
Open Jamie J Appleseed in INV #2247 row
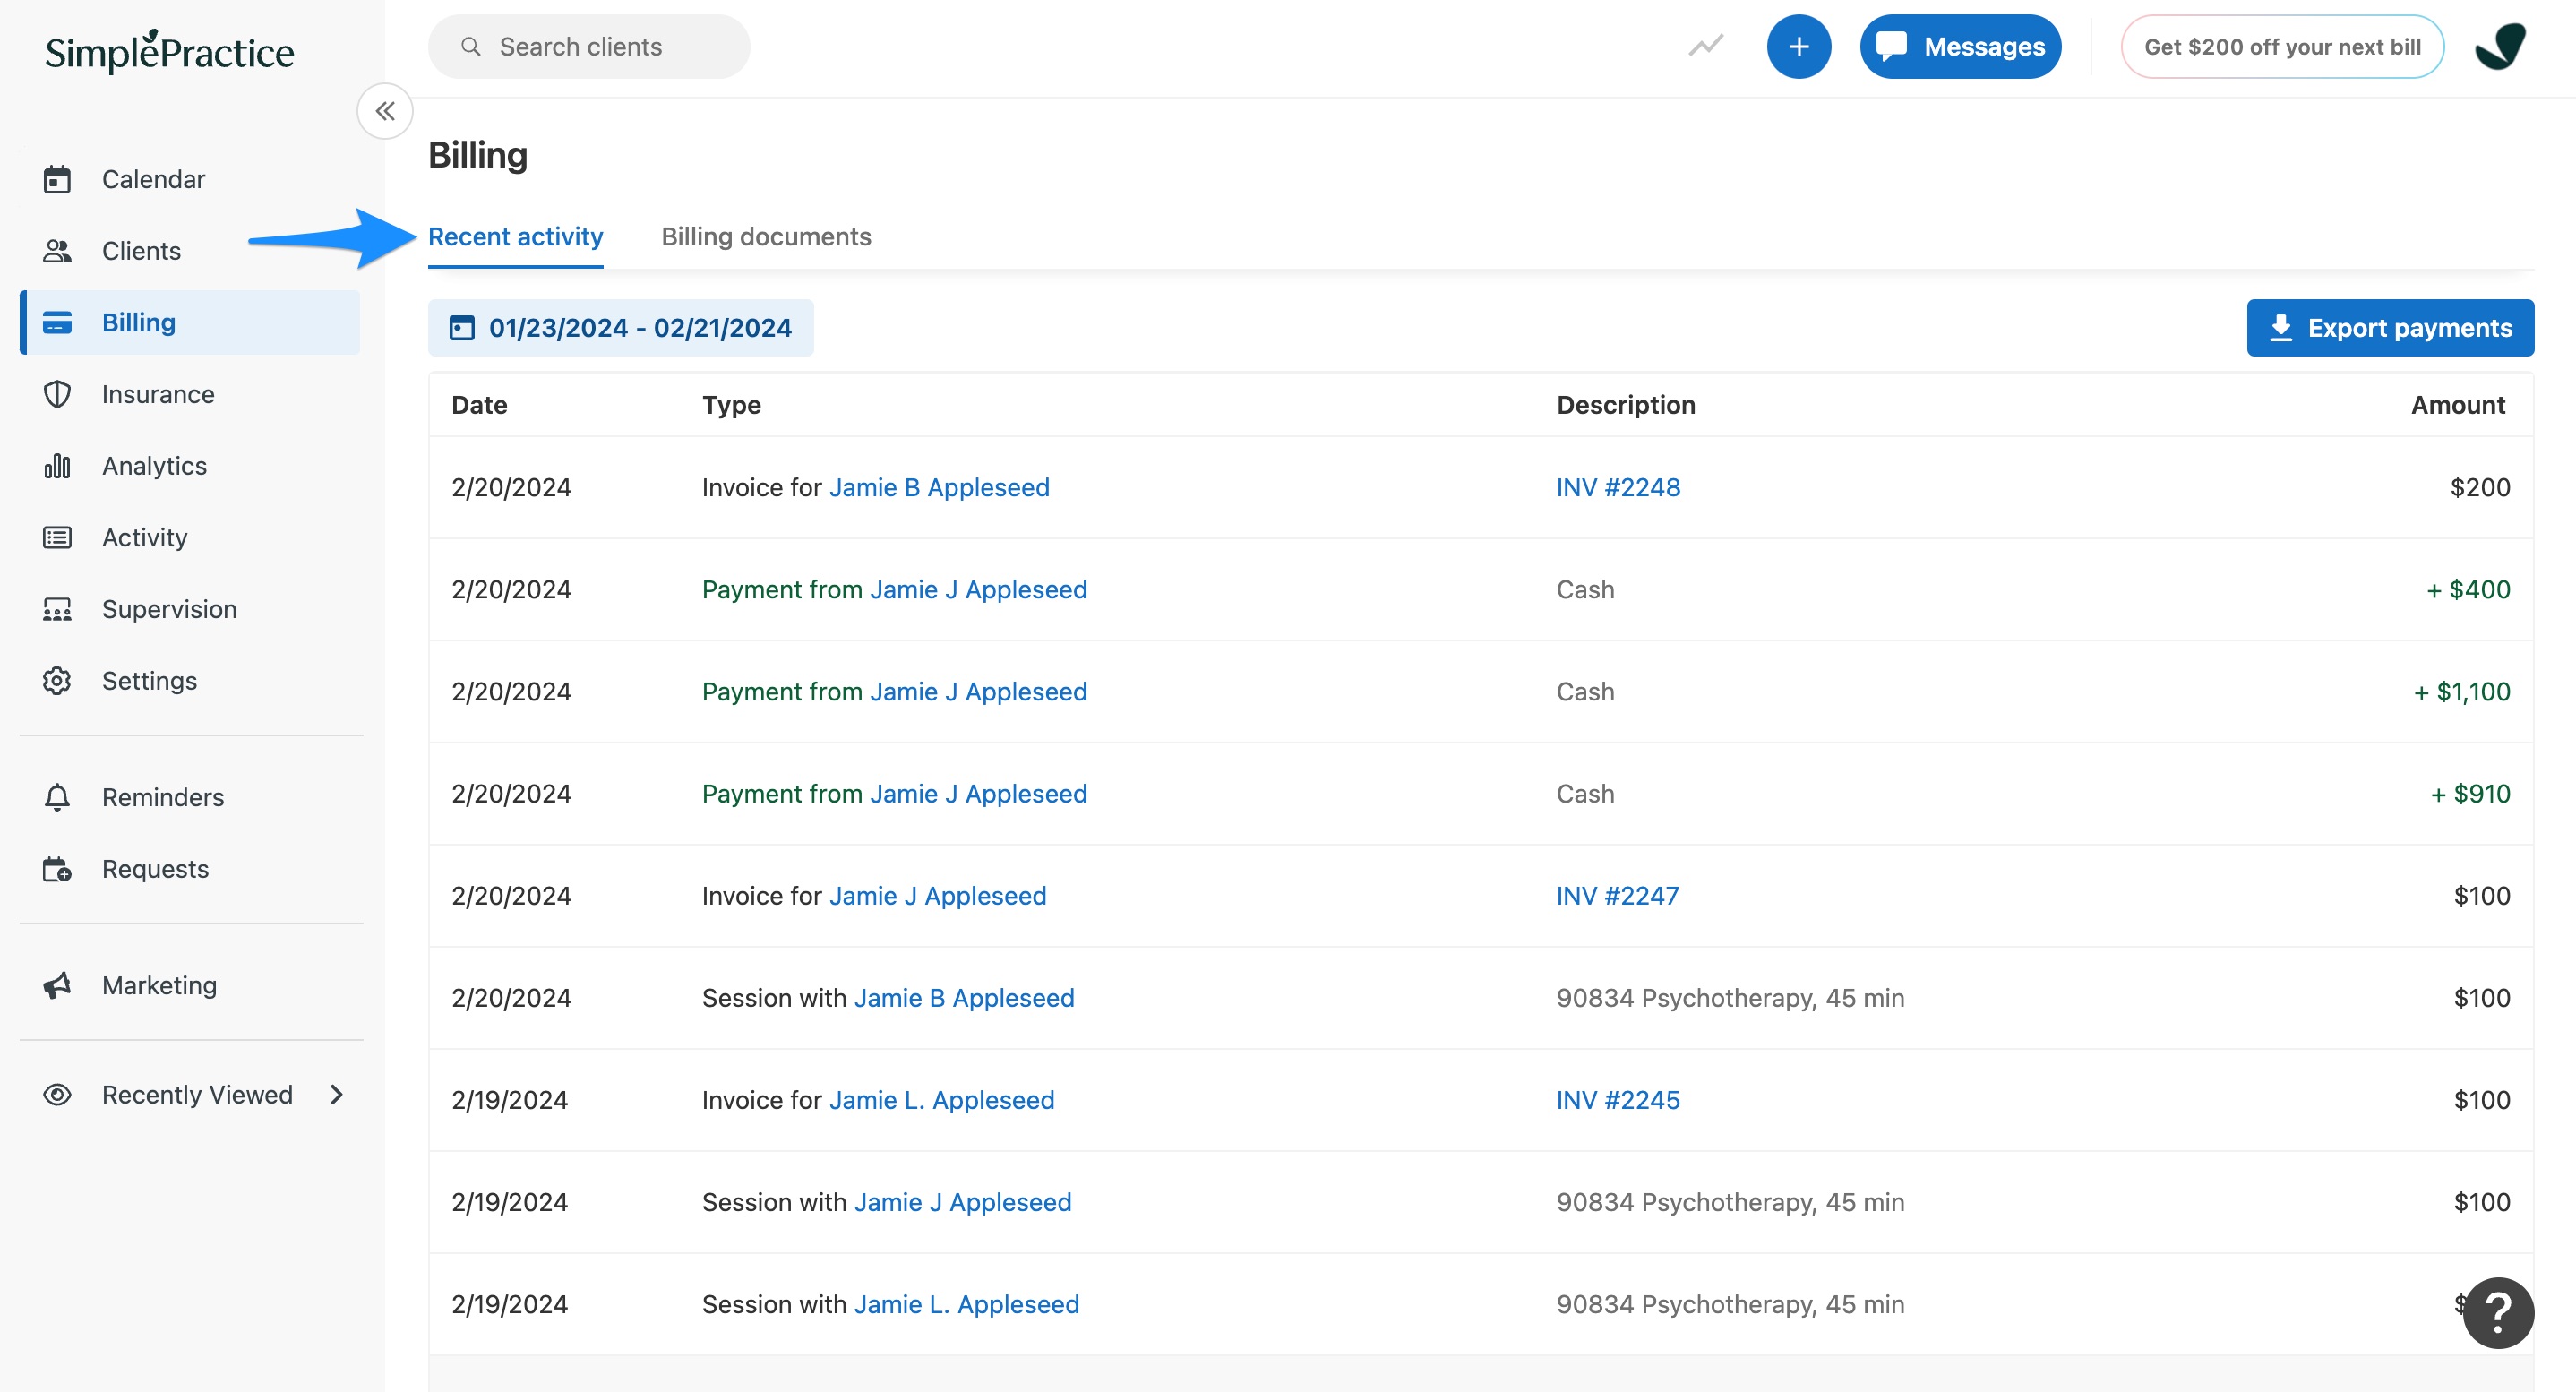point(938,896)
